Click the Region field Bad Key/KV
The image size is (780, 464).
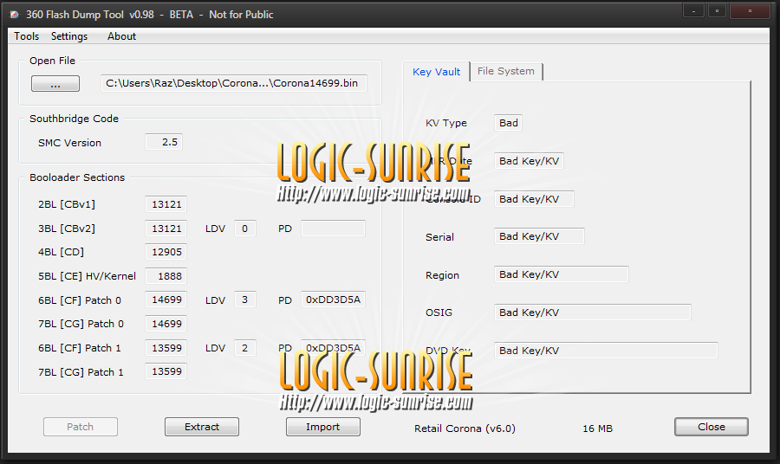[561, 274]
